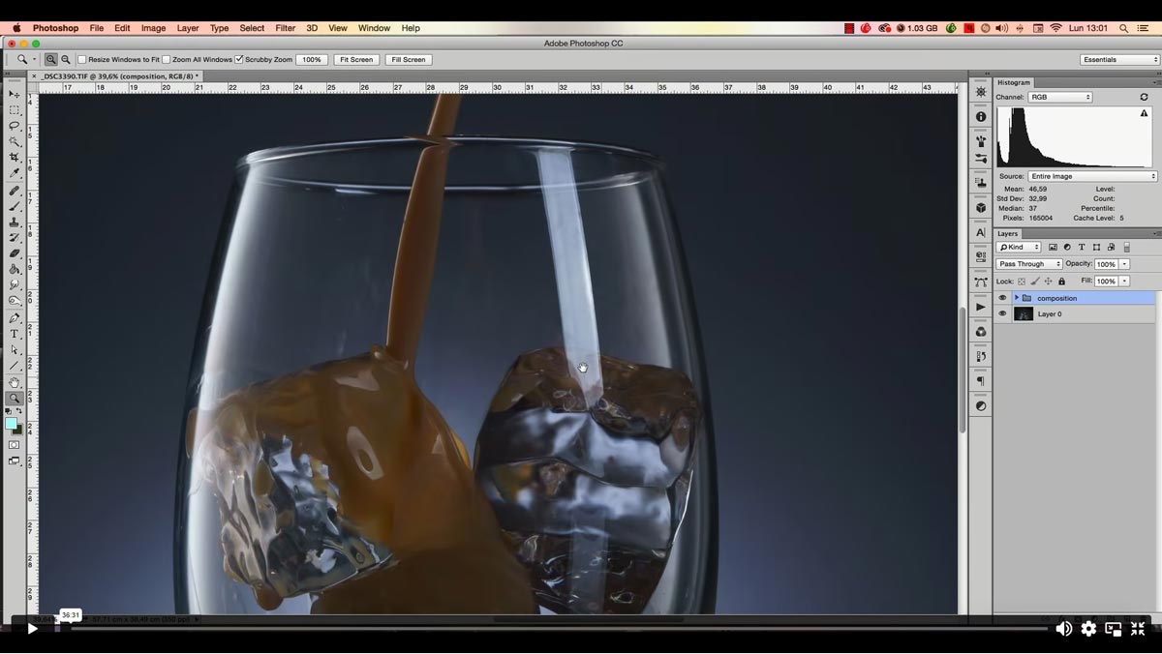The image size is (1162, 654).
Task: Click the foreground color swatch
Action: tap(11, 424)
